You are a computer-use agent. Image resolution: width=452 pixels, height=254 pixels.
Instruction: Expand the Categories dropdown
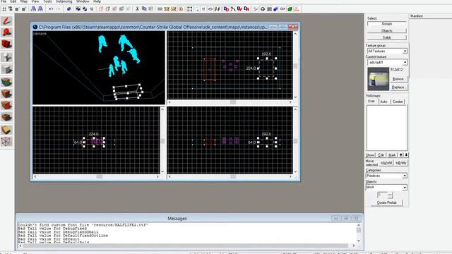(405, 176)
